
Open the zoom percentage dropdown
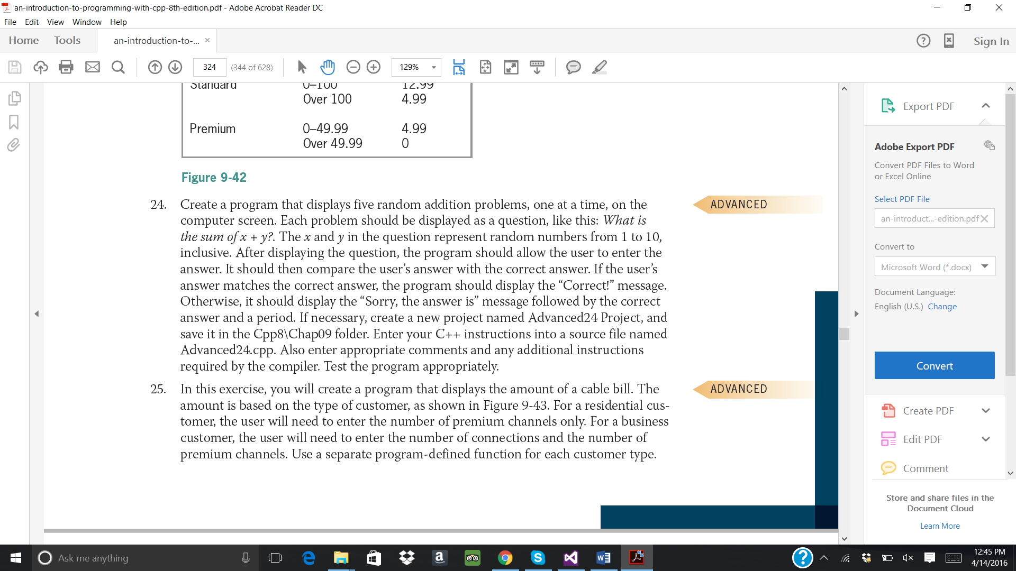coord(433,67)
